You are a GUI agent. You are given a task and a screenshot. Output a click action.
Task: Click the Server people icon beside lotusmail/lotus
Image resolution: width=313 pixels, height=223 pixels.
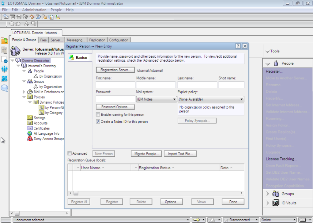click(x=16, y=51)
